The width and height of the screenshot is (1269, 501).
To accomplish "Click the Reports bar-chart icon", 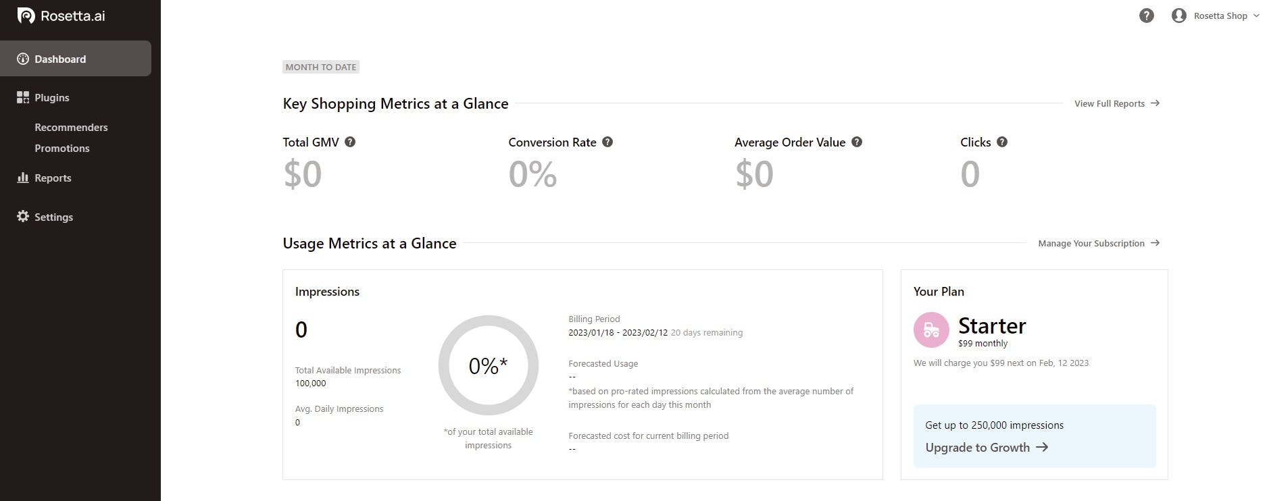I will (22, 178).
